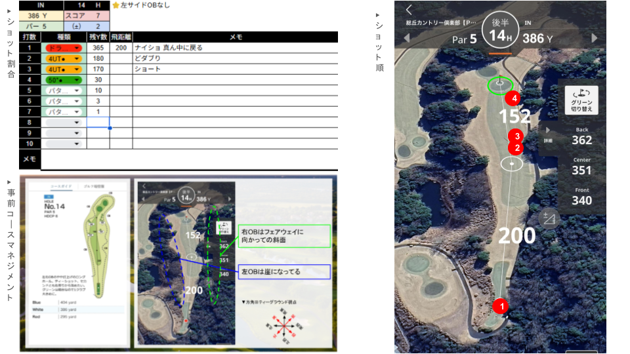Tap the elevation slope icon on the map
Screen dimensions: 630x354
pos(549,218)
